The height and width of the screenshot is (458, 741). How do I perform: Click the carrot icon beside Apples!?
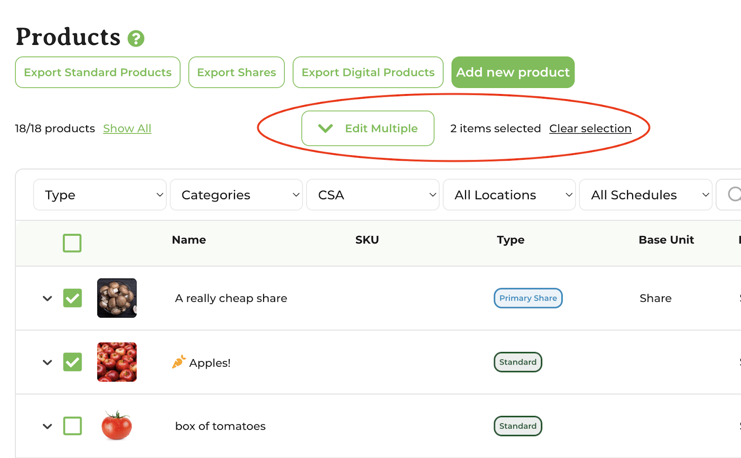[179, 362]
